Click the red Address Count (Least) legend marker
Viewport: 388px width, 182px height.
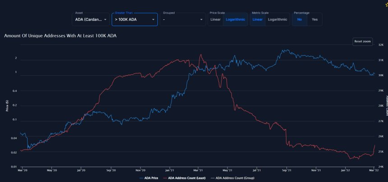pos(165,178)
